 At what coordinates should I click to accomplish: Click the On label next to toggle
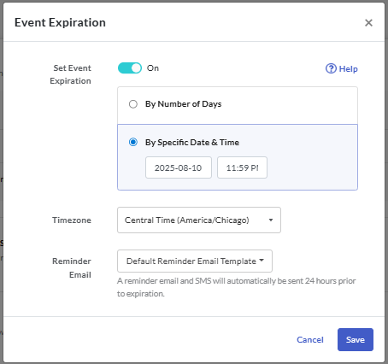[x=153, y=68]
